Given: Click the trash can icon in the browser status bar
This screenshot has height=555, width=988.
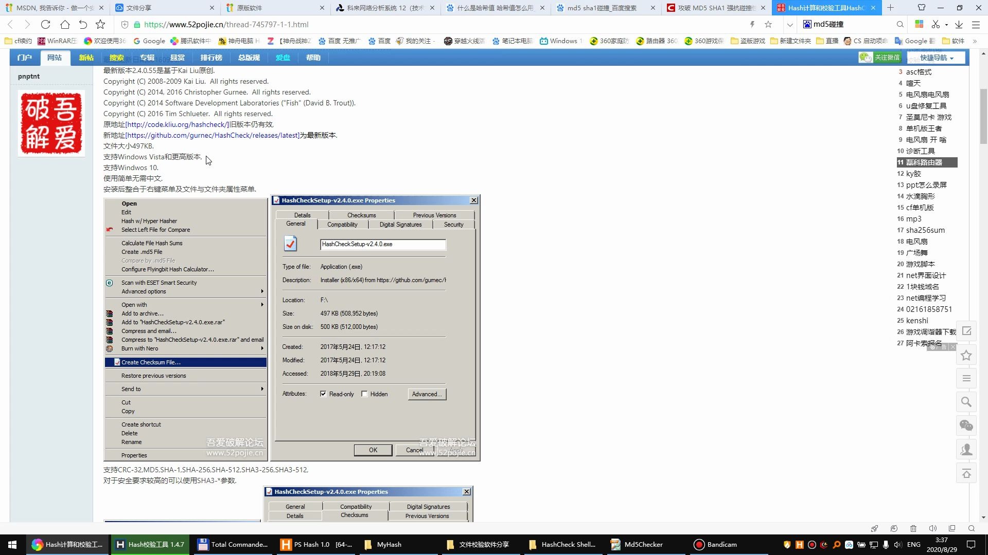Looking at the screenshot, I should (913, 528).
